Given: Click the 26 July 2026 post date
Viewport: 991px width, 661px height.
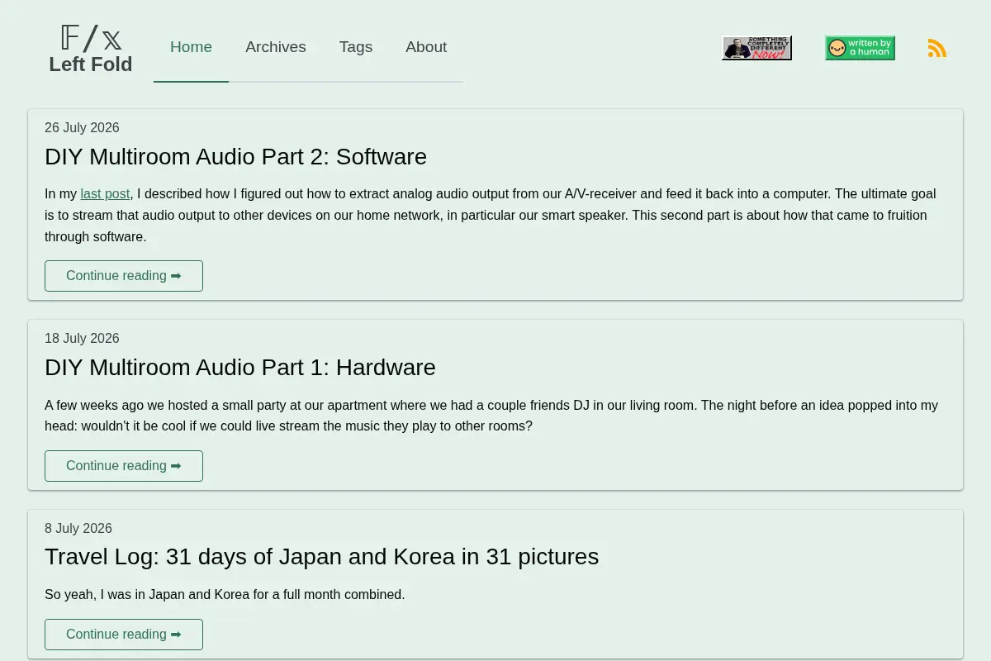Looking at the screenshot, I should 82,128.
